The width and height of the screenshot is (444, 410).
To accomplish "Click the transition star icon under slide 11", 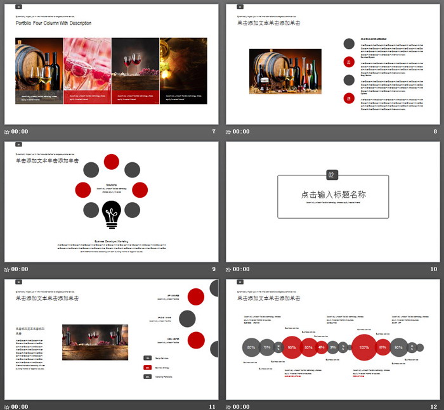I will pyautogui.click(x=7, y=406).
